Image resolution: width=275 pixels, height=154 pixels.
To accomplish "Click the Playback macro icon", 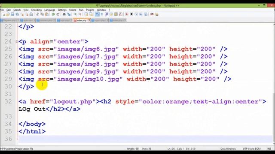I will [x=136, y=14].
